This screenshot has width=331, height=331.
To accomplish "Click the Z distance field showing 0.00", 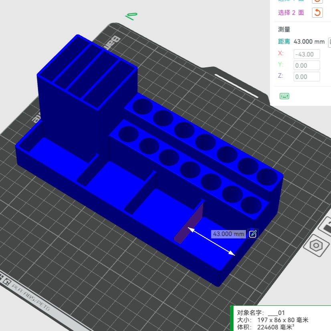I will [307, 77].
